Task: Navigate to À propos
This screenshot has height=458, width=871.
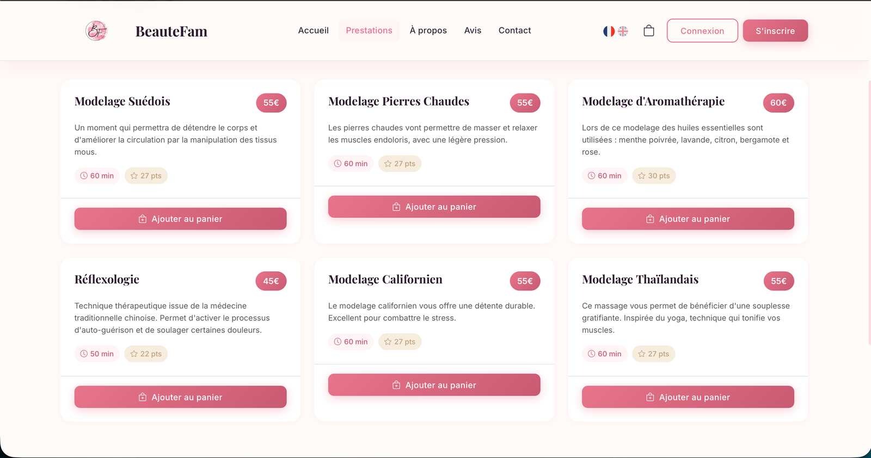Action: coord(428,30)
